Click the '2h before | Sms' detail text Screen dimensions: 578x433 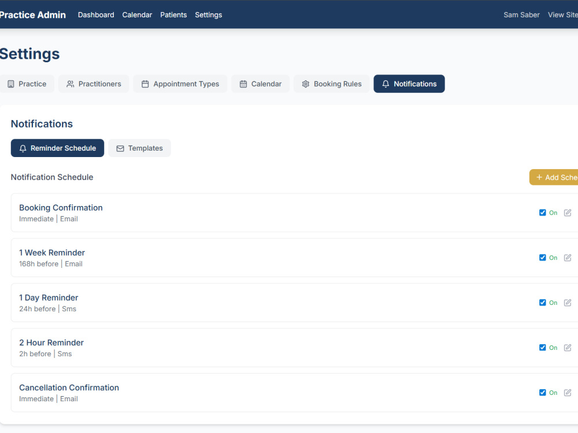tap(45, 353)
